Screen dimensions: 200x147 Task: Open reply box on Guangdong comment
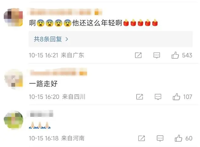tap(157, 55)
